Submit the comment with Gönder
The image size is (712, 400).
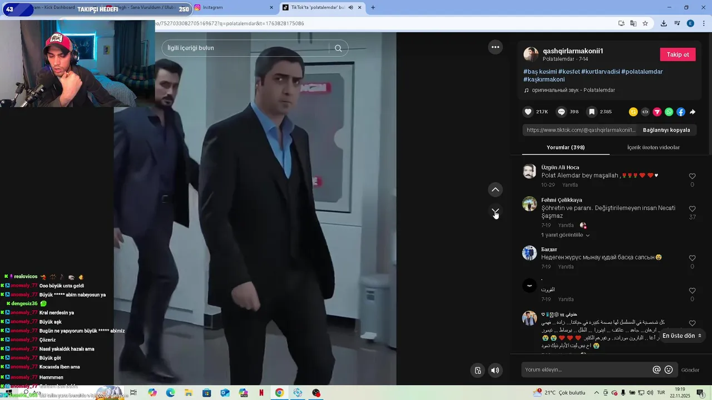(690, 370)
